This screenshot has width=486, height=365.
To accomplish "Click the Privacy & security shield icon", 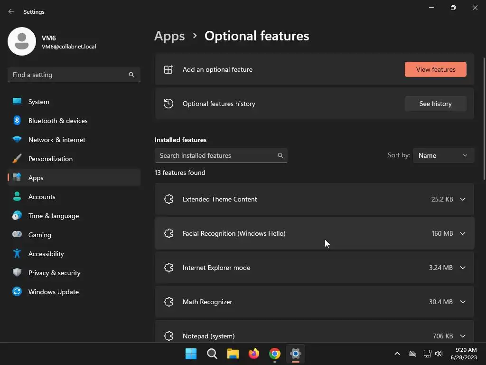I will 17,273.
